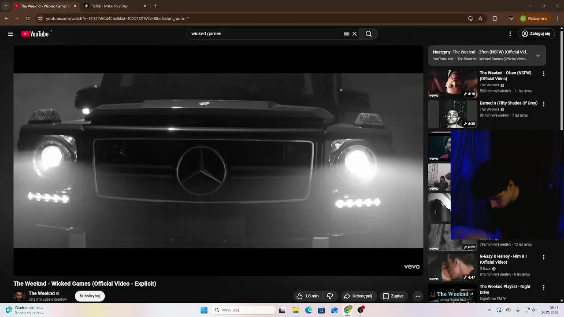564x317 pixels.
Task: Save the video with Zapisz button
Action: click(393, 296)
